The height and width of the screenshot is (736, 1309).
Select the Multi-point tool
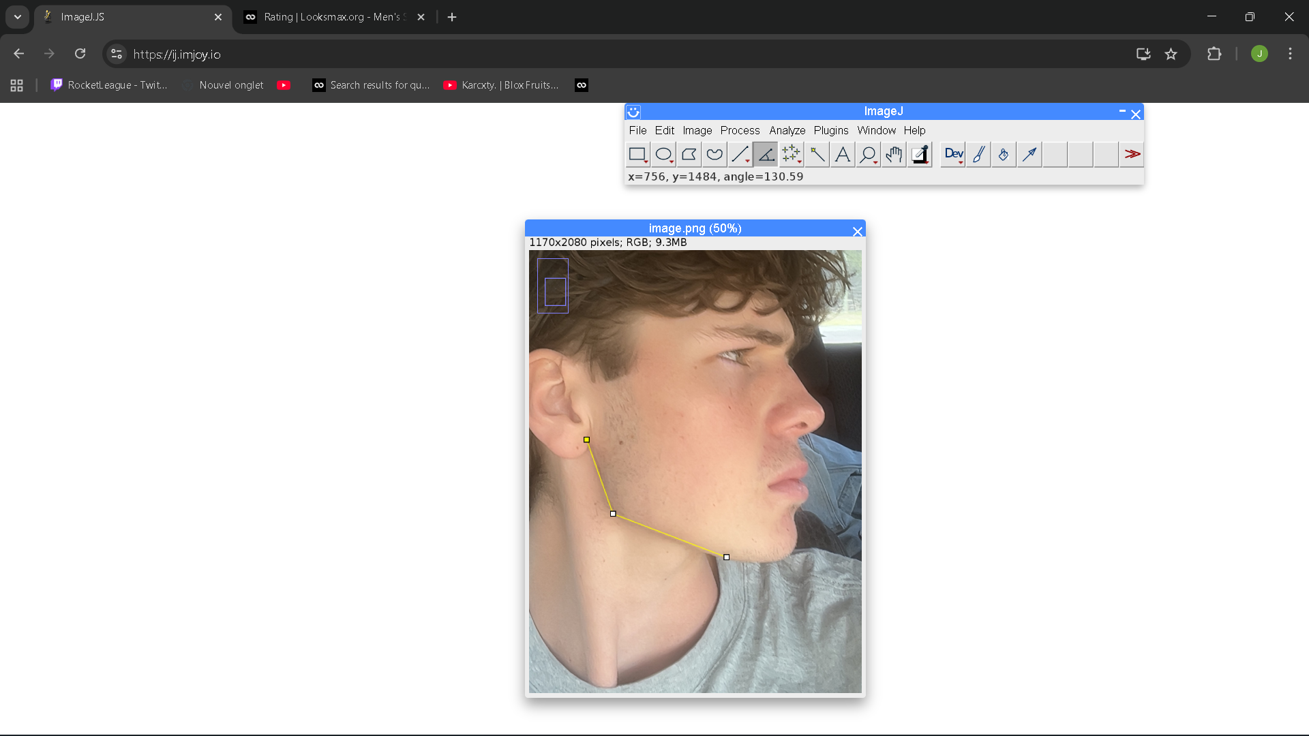click(x=791, y=155)
